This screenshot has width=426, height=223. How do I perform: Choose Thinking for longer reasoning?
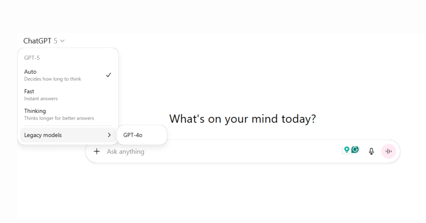click(35, 111)
